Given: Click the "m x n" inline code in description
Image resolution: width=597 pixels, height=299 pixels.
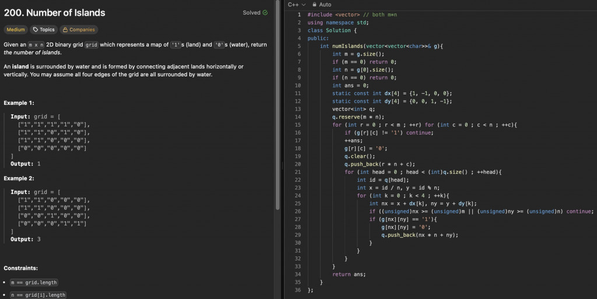Looking at the screenshot, I should 36,45.
